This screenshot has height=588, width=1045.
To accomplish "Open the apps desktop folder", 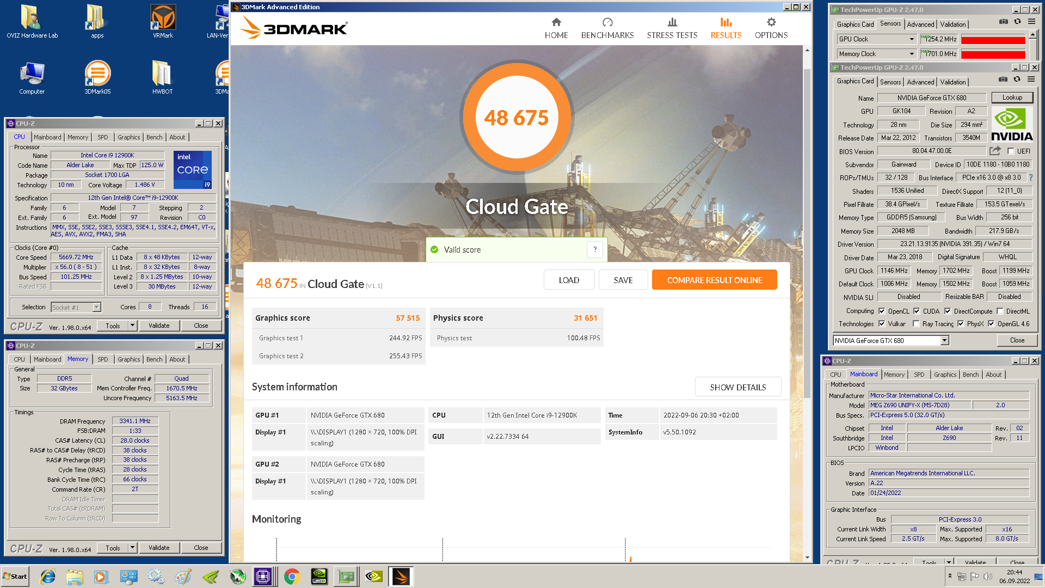I will tap(97, 22).
